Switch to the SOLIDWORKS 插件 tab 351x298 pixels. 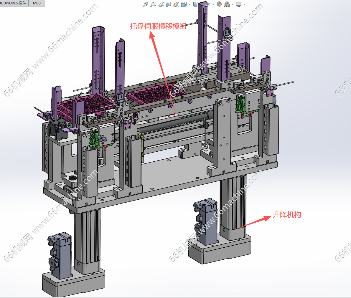point(14,3)
